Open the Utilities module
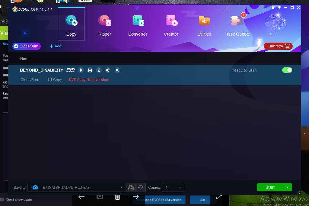This screenshot has height=206, width=309. click(x=204, y=26)
